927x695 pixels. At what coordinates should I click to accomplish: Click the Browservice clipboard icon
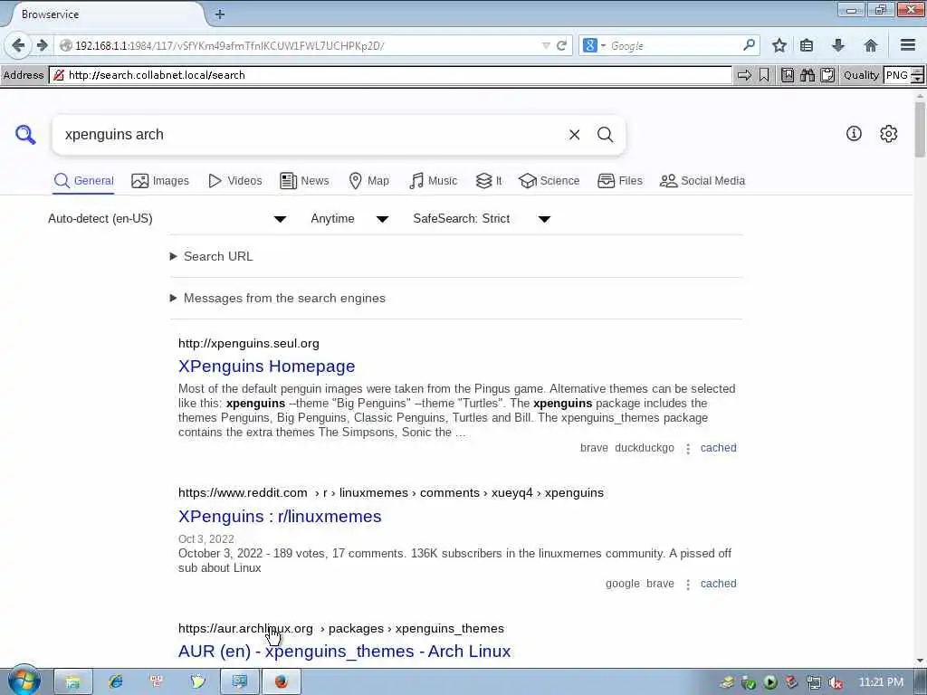pyautogui.click(x=827, y=75)
